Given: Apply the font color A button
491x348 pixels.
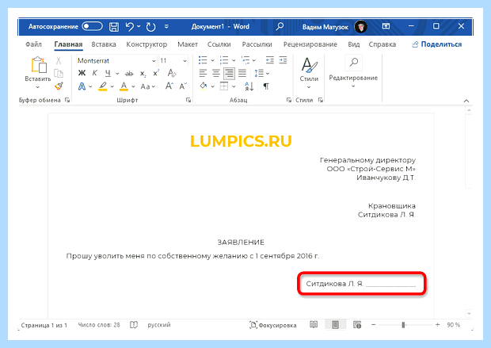Looking at the screenshot, I should pyautogui.click(x=124, y=86).
